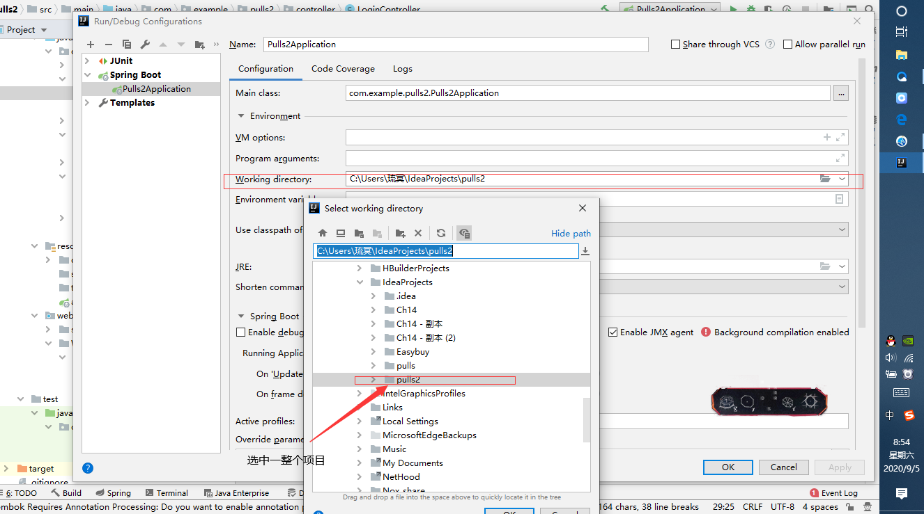Cancel the Run/Debug Configurations dialog
Viewport: 924px width, 514px height.
(784, 467)
